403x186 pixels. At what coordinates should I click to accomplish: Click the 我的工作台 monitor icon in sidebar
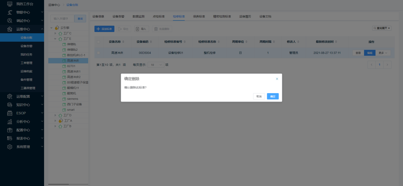[10, 4]
